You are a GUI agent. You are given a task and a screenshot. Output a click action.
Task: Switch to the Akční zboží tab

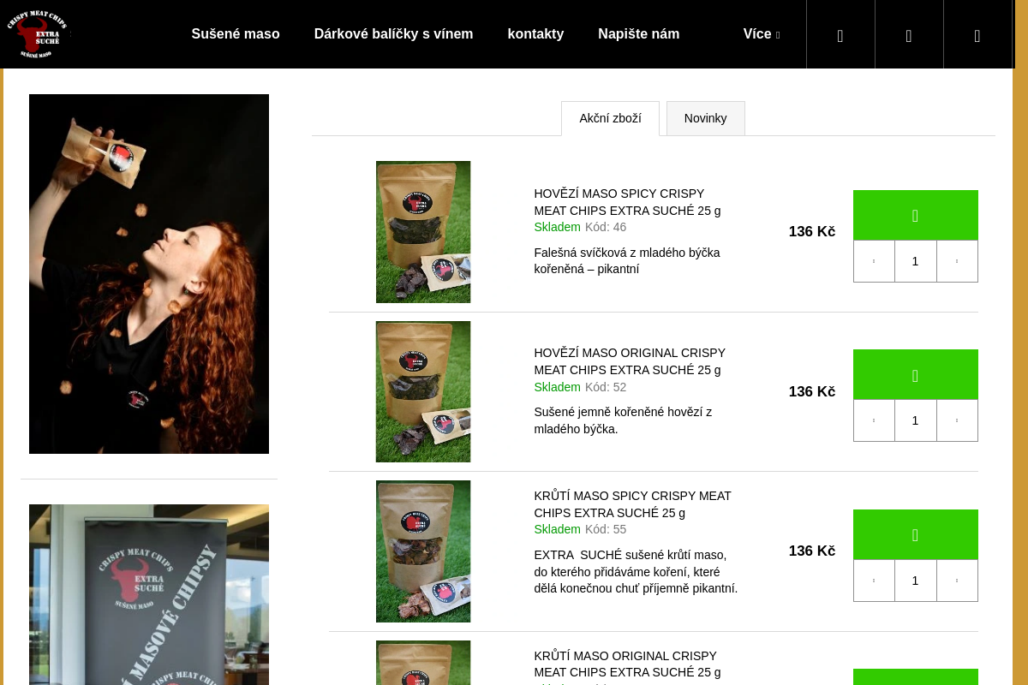pos(610,118)
